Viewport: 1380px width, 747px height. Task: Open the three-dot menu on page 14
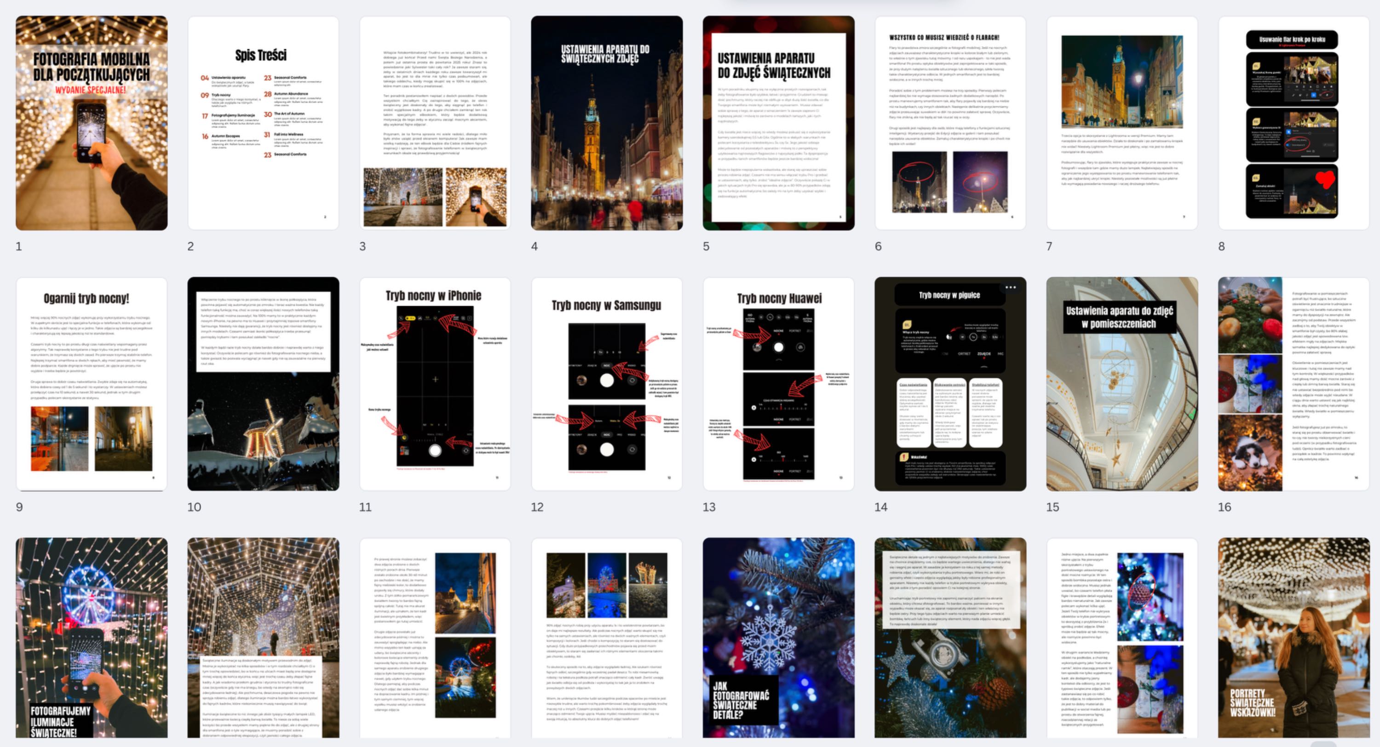(1010, 288)
